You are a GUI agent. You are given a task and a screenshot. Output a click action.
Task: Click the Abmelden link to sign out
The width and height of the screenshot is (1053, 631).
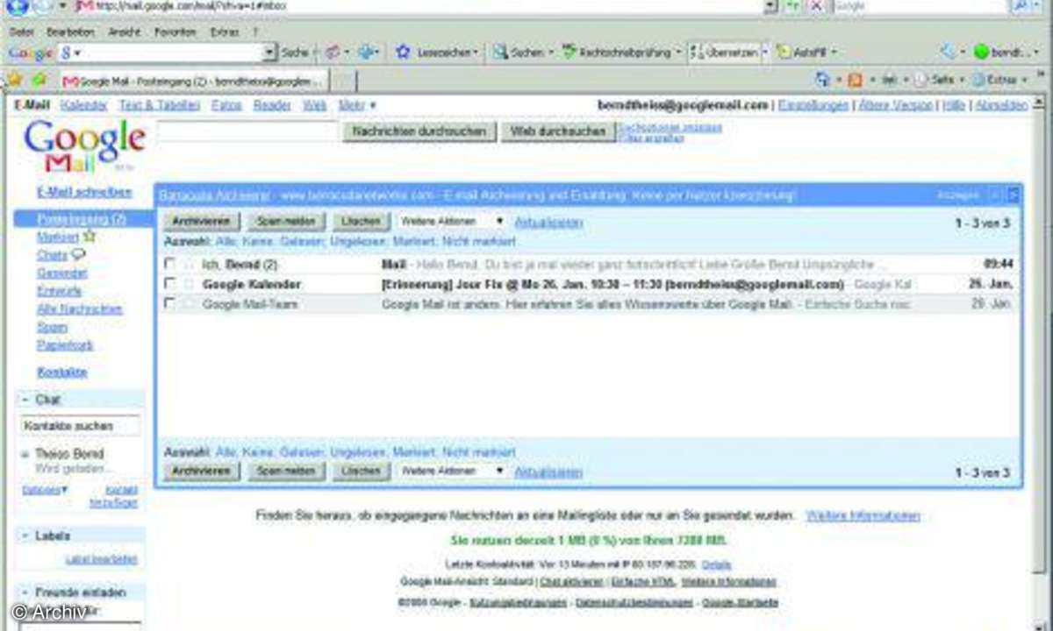click(x=1001, y=105)
